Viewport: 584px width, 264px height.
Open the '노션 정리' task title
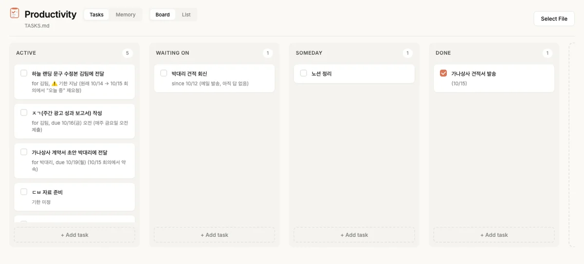coord(321,74)
